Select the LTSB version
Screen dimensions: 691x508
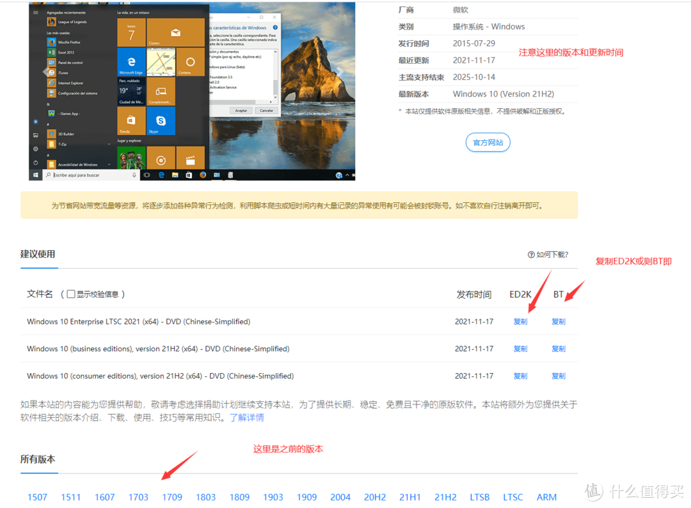coord(480,497)
